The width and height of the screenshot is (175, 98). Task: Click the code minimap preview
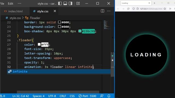(x=107, y=25)
